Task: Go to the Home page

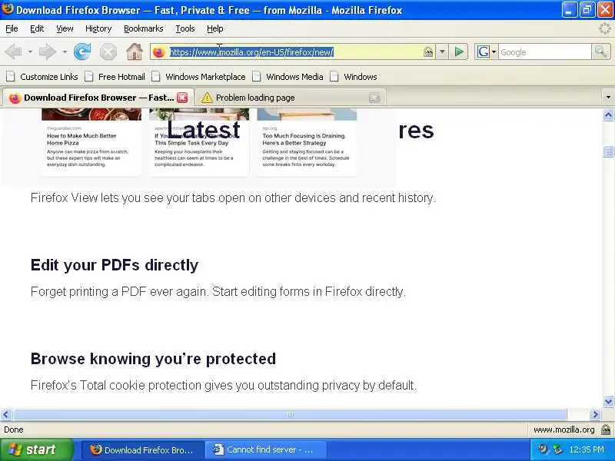Action: (x=134, y=51)
